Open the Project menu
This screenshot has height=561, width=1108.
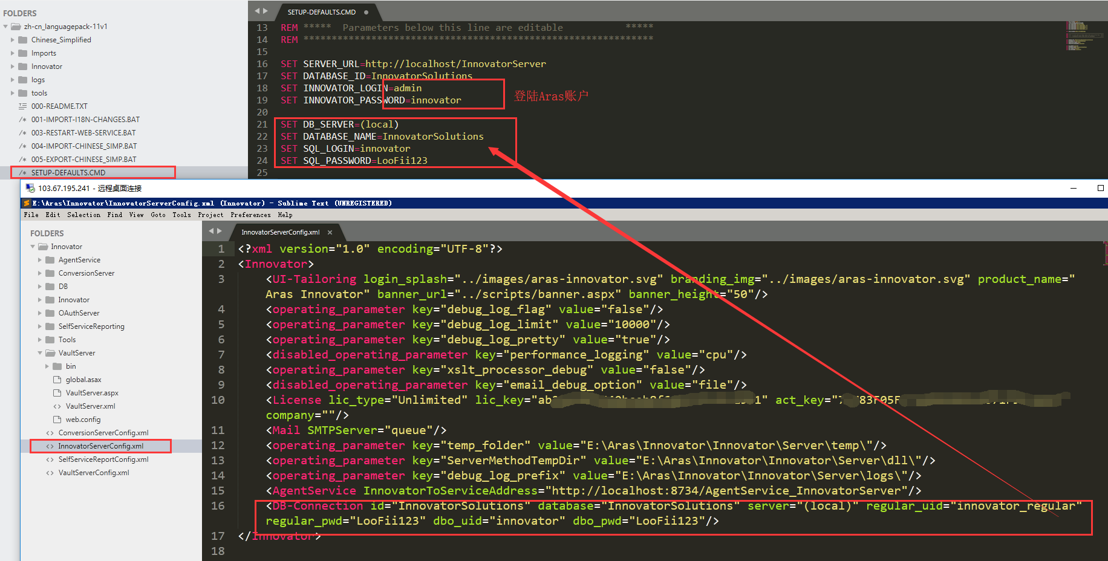210,215
